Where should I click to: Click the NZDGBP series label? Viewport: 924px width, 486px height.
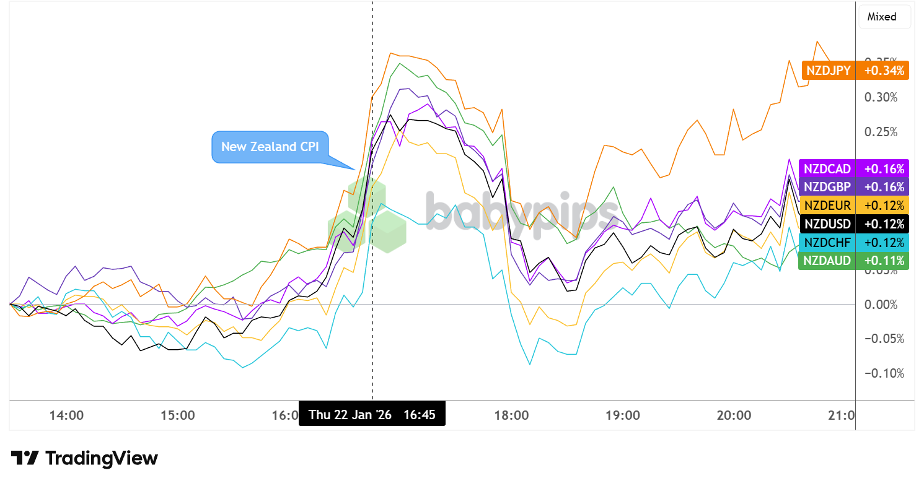827,186
